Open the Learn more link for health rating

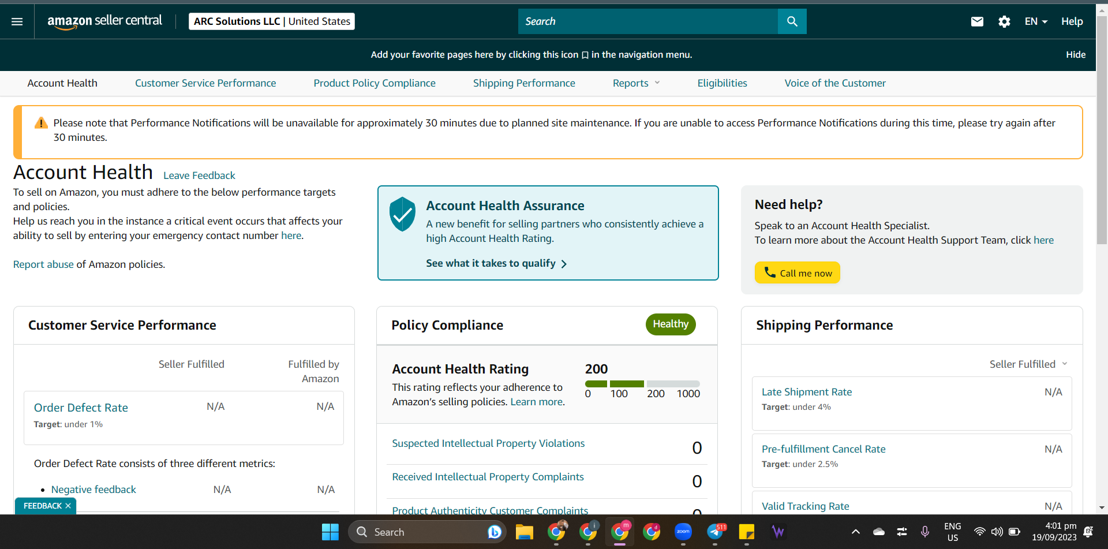(536, 402)
